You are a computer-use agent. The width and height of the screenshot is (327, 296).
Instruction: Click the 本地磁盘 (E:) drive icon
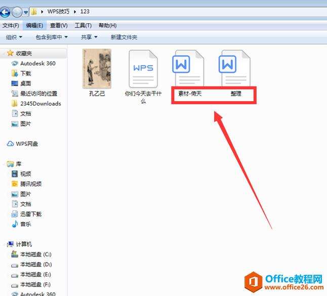click(15, 275)
